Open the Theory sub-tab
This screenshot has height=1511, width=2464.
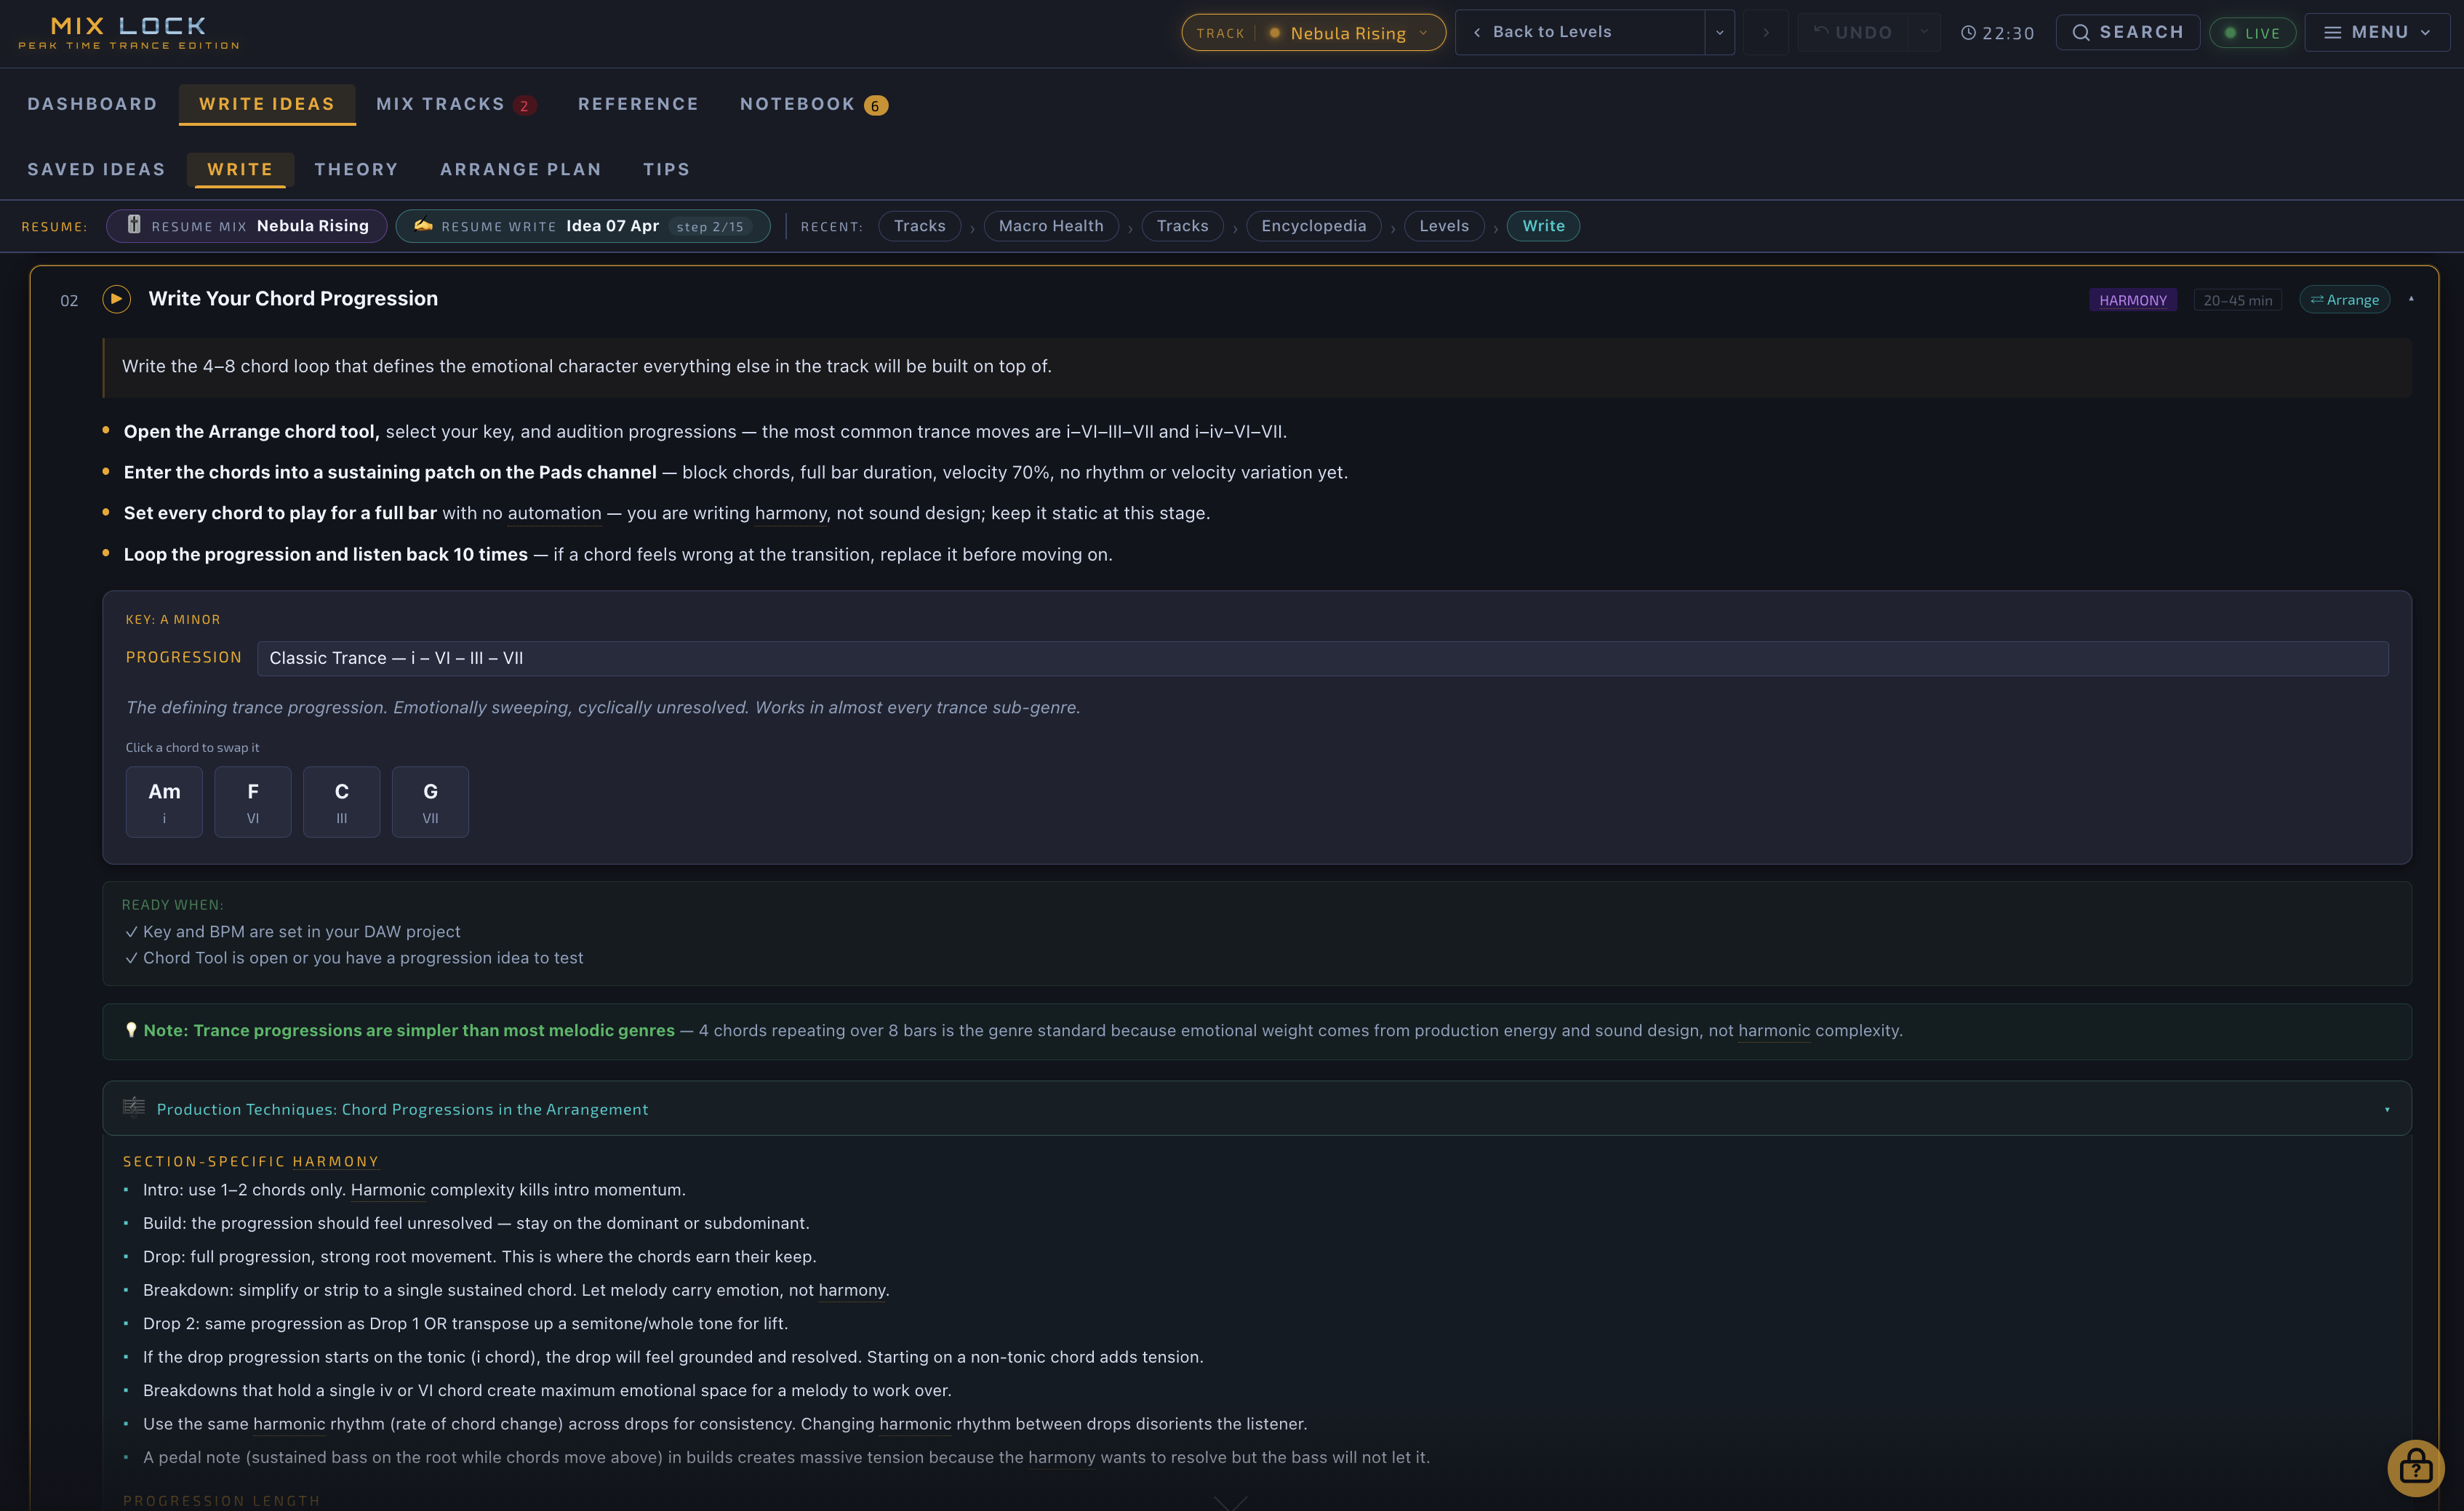[356, 169]
